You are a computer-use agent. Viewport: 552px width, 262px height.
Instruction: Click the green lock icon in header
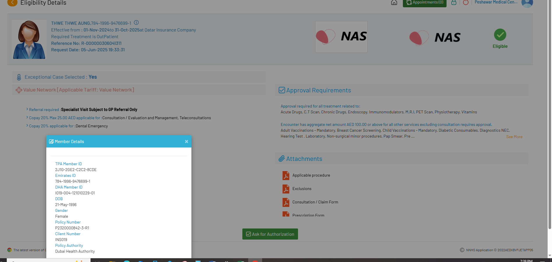tap(454, 3)
